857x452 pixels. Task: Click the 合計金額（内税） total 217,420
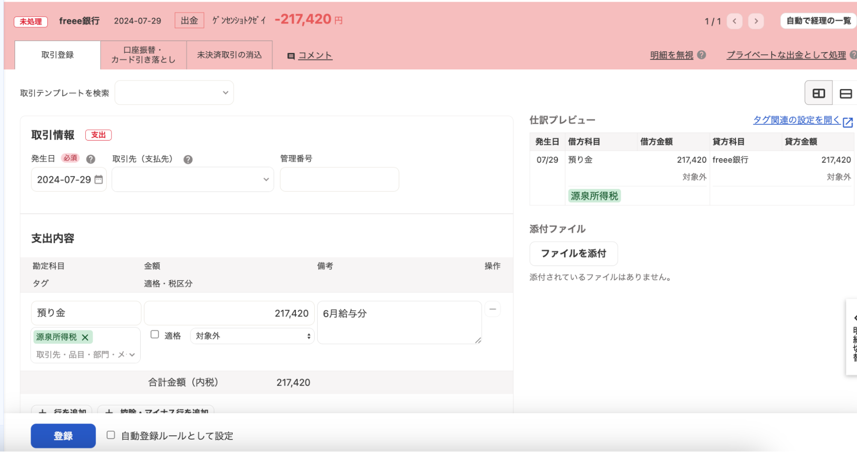(293, 383)
